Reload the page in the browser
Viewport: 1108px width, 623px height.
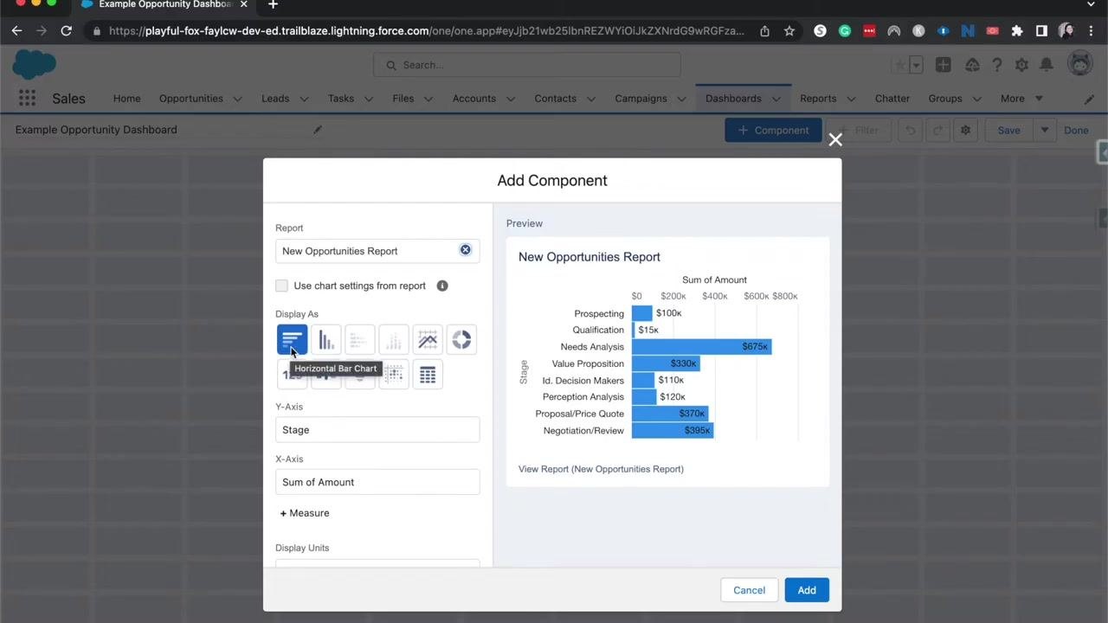coord(66,30)
